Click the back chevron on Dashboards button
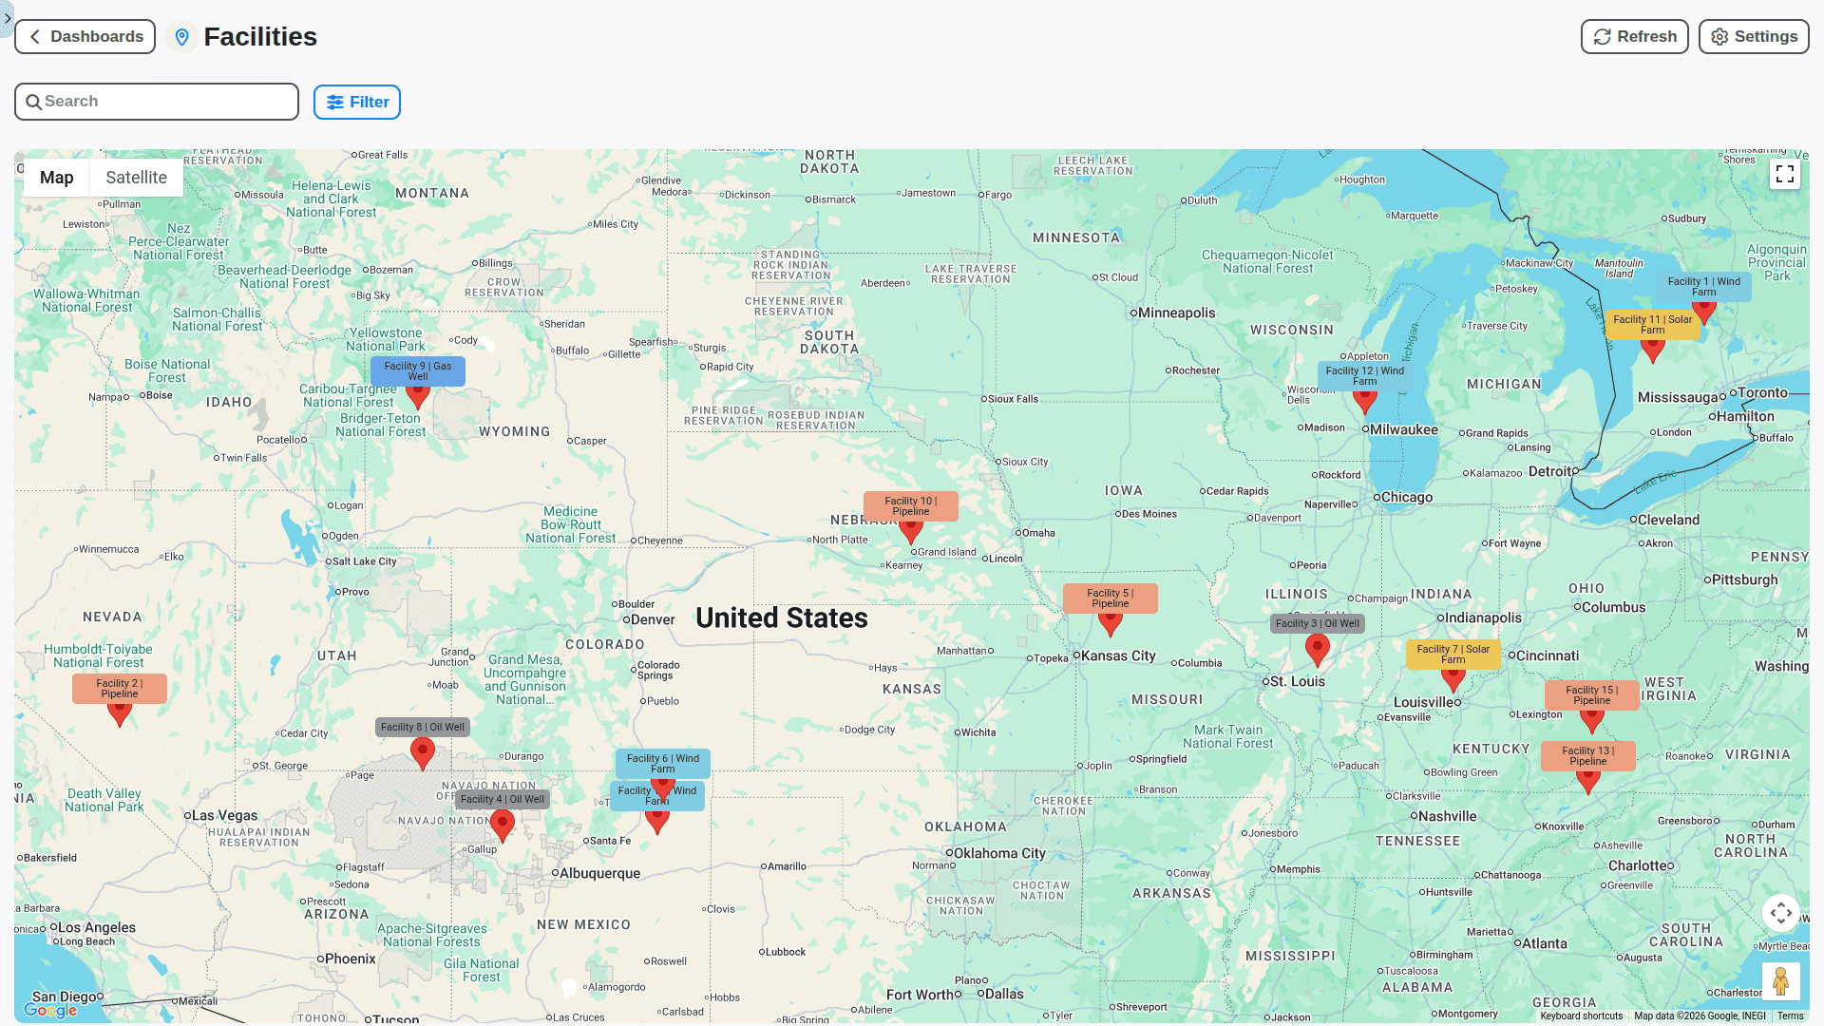Viewport: 1824px width, 1026px height. pos(34,36)
